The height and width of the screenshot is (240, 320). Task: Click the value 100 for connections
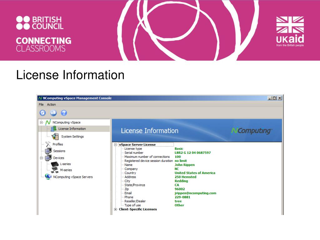click(x=177, y=157)
